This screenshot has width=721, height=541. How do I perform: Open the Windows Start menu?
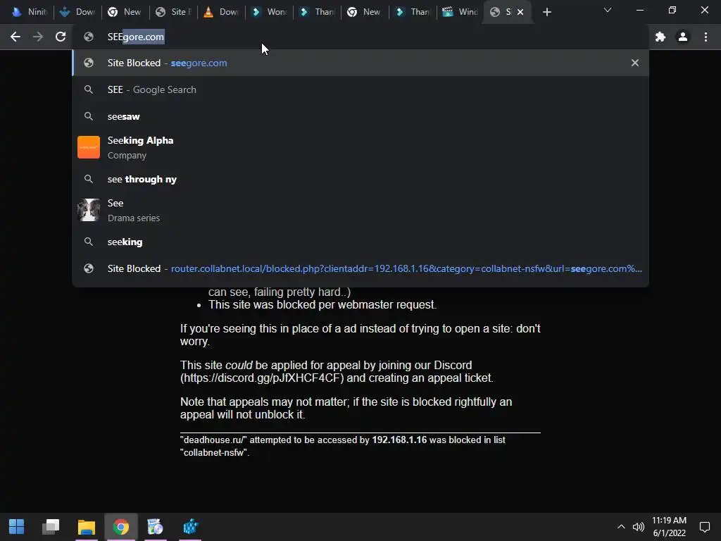click(17, 527)
